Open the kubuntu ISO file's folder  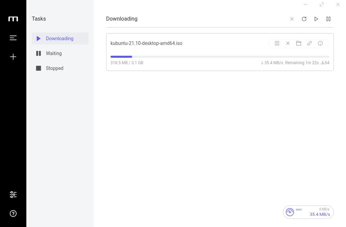click(x=299, y=43)
